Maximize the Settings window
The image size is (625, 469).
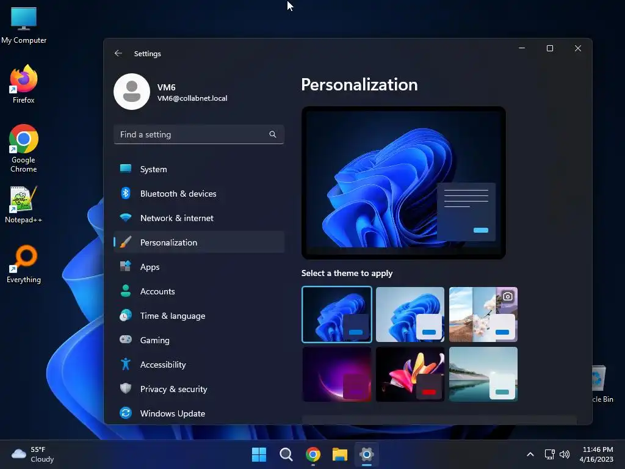coord(550,48)
